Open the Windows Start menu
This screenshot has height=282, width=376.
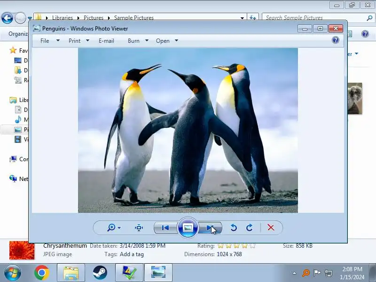(13, 273)
